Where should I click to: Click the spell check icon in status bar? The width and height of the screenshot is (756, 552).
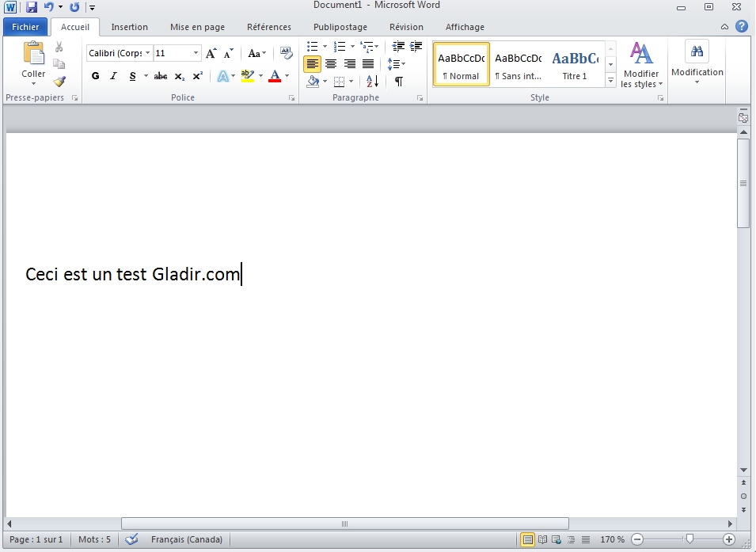tap(131, 539)
